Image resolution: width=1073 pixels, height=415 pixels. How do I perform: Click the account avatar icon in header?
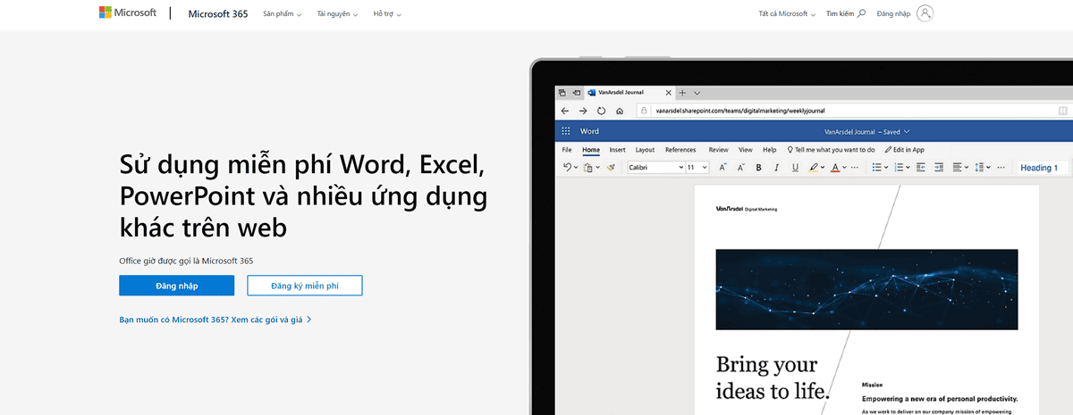pos(925,13)
